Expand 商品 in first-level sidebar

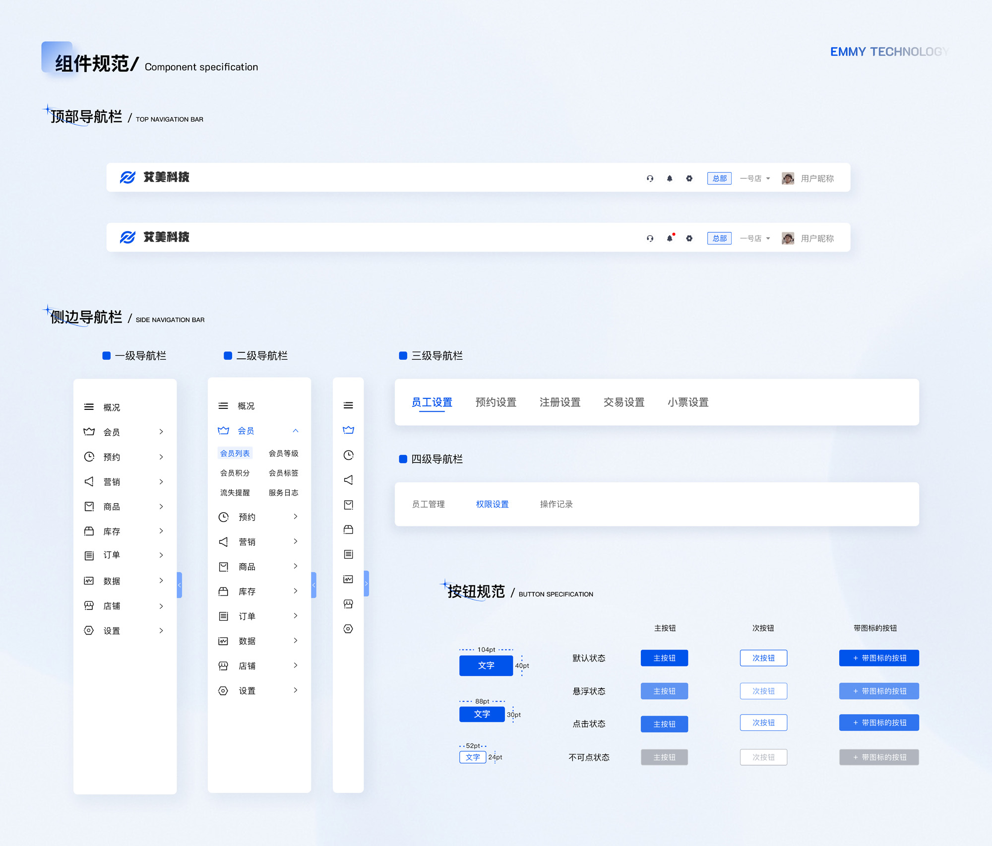click(161, 507)
